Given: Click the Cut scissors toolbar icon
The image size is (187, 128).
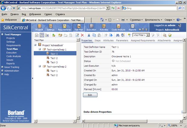Looking at the screenshot, I should click(x=89, y=35).
